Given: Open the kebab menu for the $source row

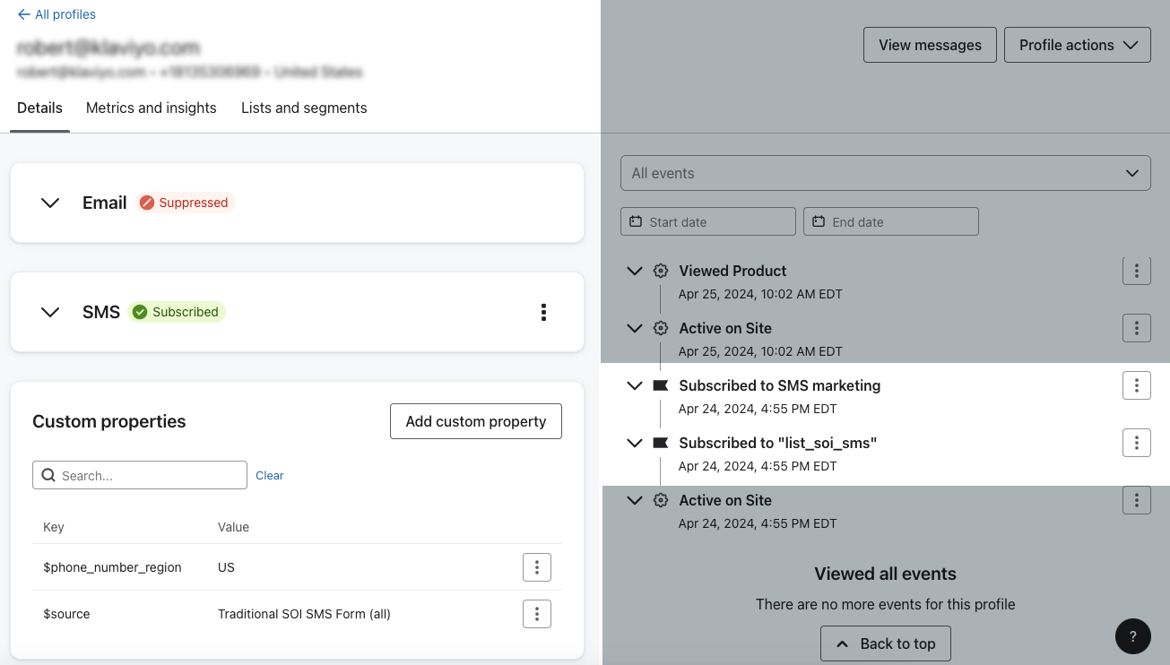Looking at the screenshot, I should [536, 614].
